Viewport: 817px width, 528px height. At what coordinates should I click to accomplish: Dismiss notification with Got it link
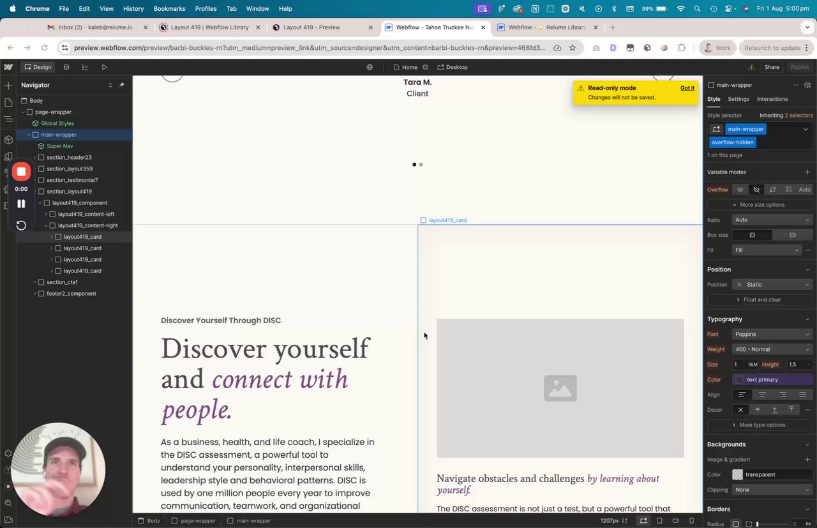click(687, 88)
